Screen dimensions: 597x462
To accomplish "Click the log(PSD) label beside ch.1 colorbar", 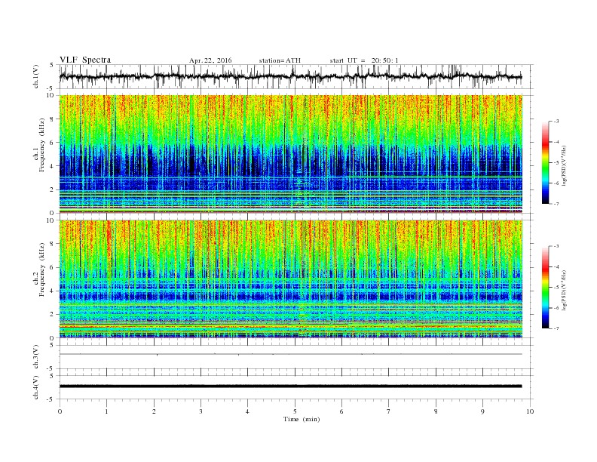I will pos(564,166).
